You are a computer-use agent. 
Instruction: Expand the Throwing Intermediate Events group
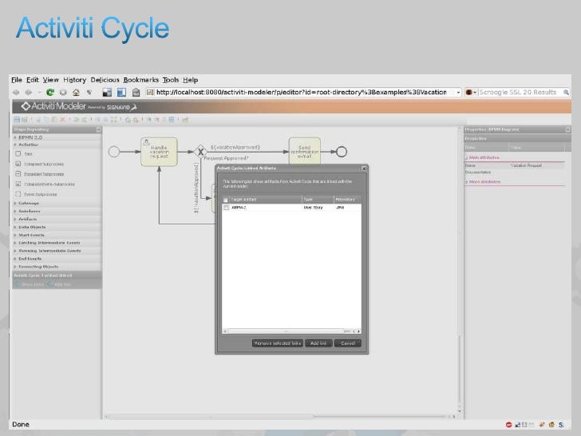15,251
